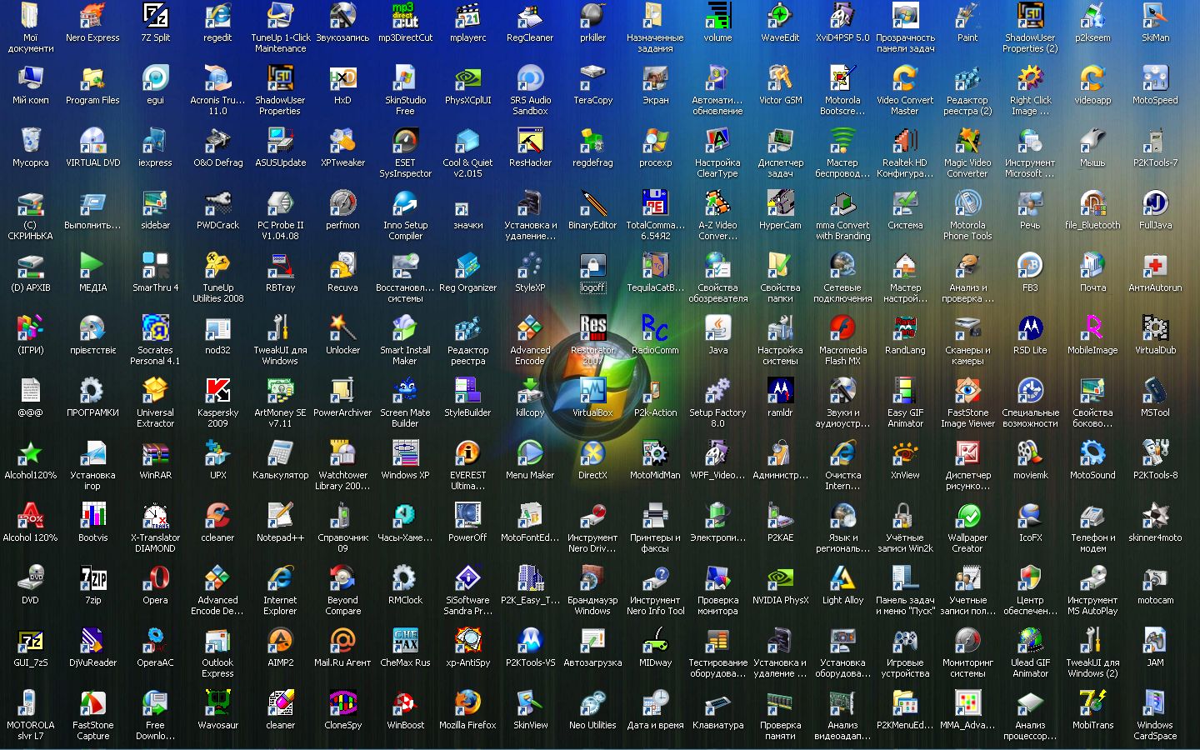This screenshot has height=750, width=1200.
Task: Launch Paint from the desktop
Action: pyautogui.click(x=967, y=15)
